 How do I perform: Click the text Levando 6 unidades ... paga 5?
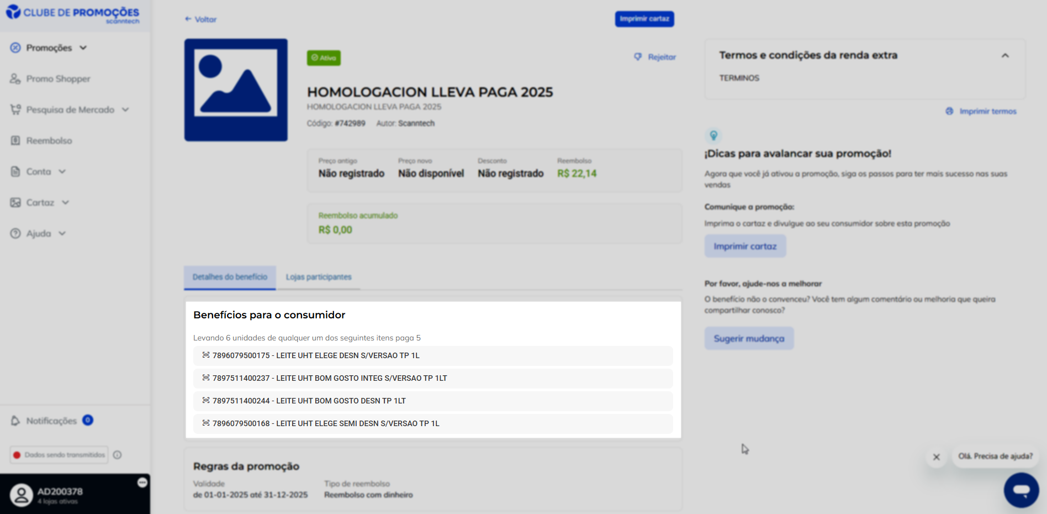(307, 338)
